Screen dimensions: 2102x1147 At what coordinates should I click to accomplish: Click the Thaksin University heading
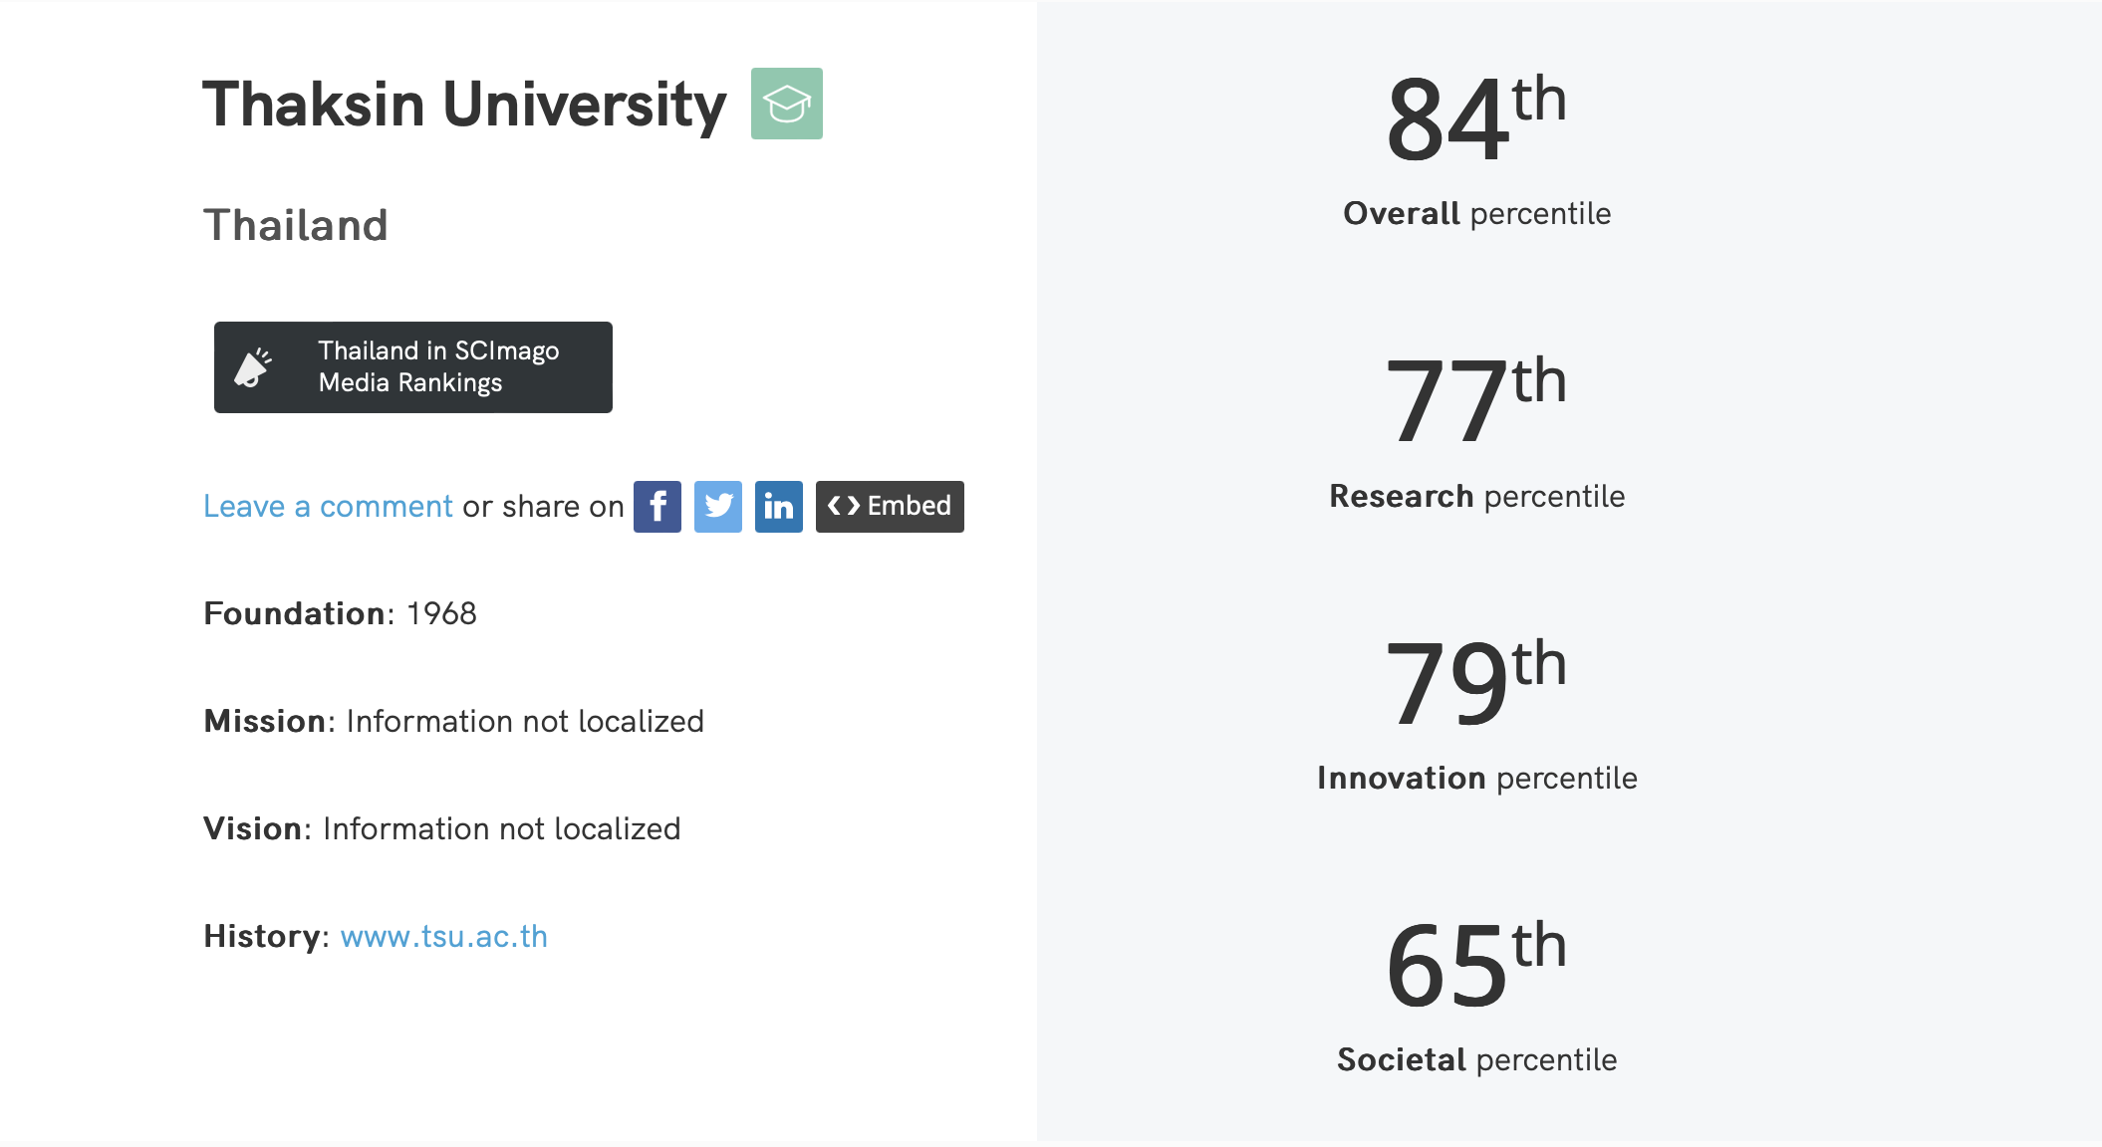pyautogui.click(x=464, y=105)
